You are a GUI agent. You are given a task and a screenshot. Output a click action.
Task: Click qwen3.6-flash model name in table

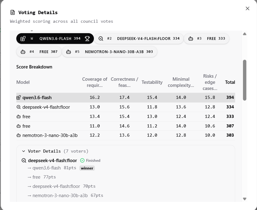(x=37, y=97)
